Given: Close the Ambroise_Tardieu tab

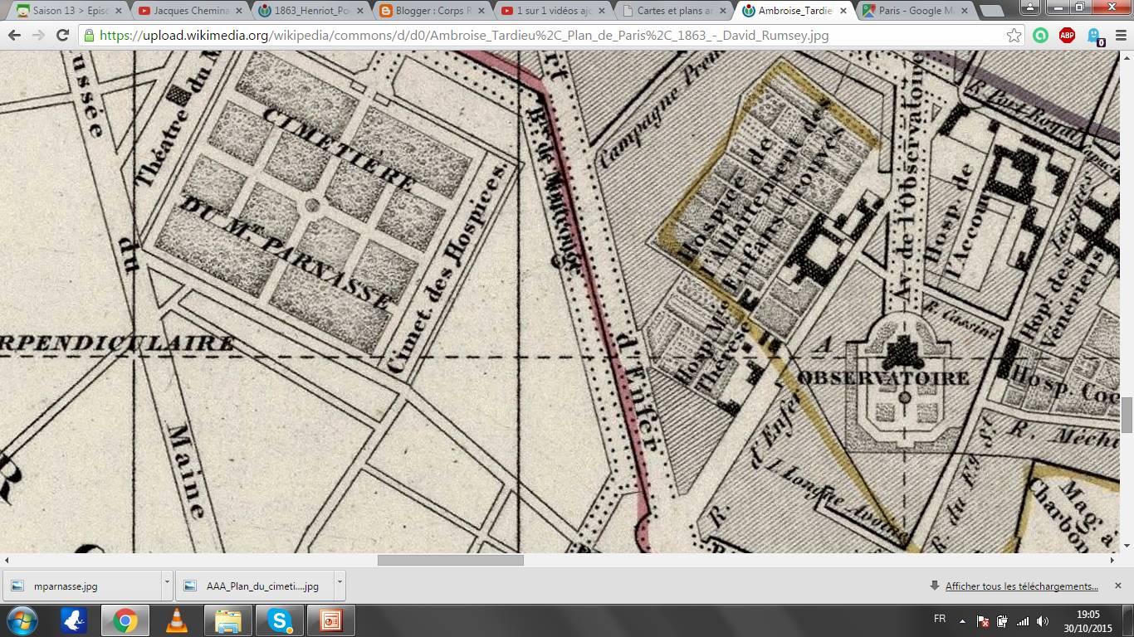Looking at the screenshot, I should pos(843,11).
